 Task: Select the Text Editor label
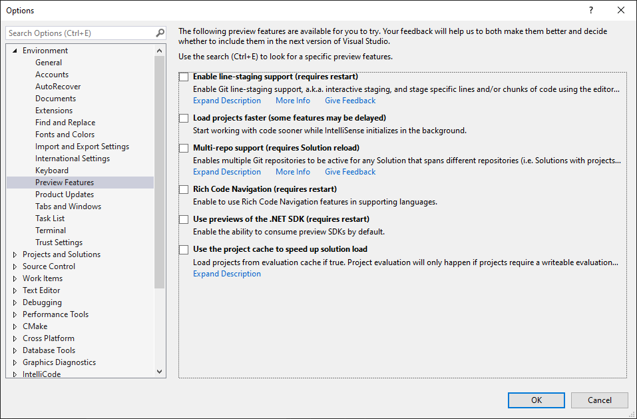pos(41,290)
